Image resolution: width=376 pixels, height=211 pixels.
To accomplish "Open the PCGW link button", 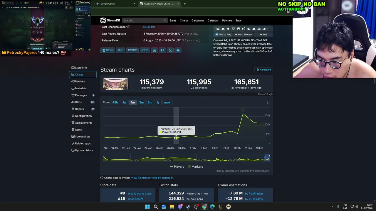I will [x=132, y=50].
